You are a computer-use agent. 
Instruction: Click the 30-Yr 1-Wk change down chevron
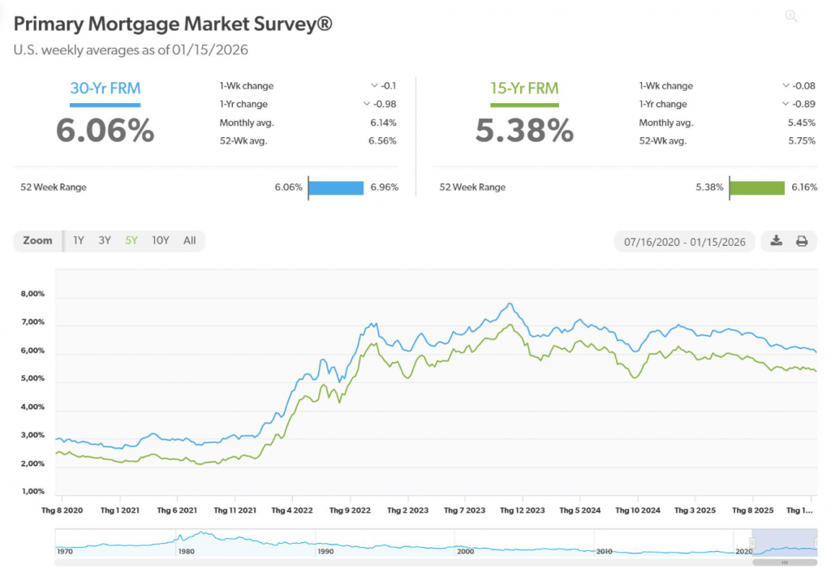point(374,86)
